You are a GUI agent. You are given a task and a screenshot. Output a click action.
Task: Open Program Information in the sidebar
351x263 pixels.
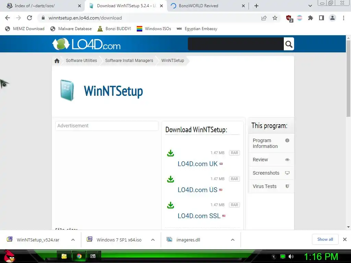271,143
